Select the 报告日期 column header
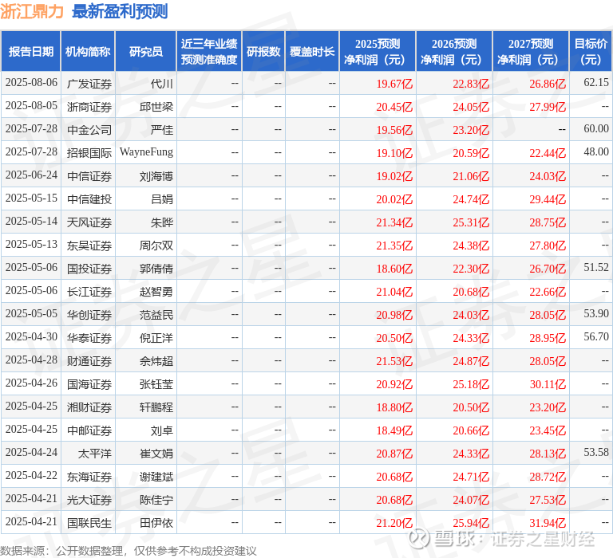613x558 pixels. [x=31, y=52]
